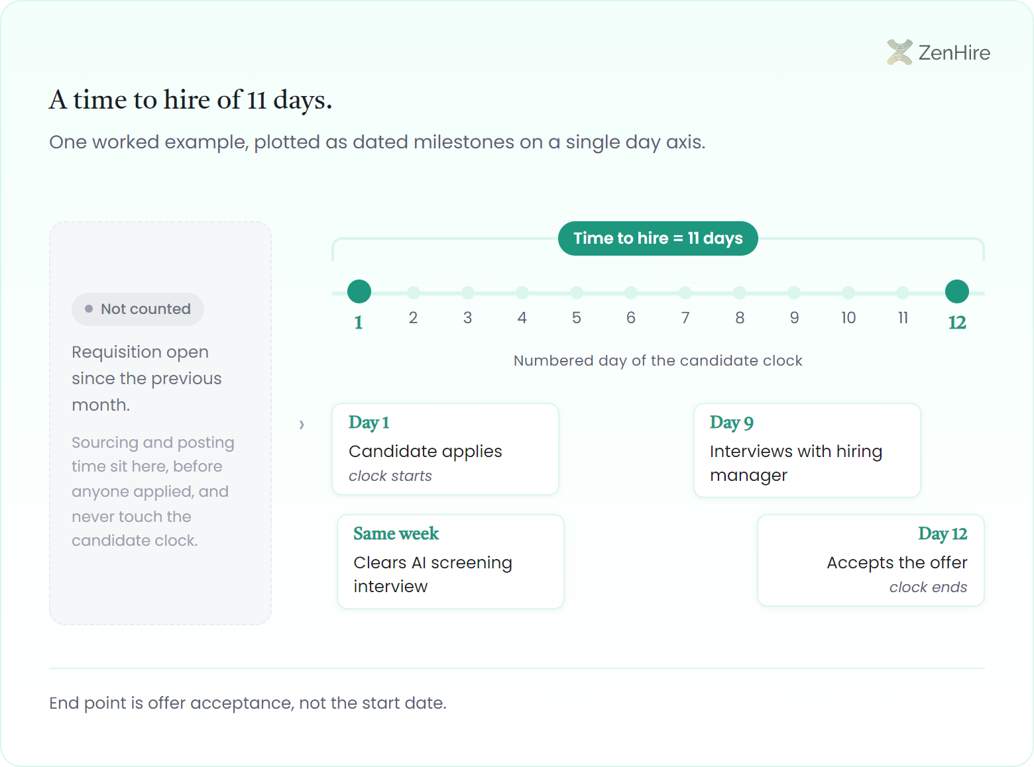Select the Day 1 timeline marker
The image size is (1034, 767).
359,291
